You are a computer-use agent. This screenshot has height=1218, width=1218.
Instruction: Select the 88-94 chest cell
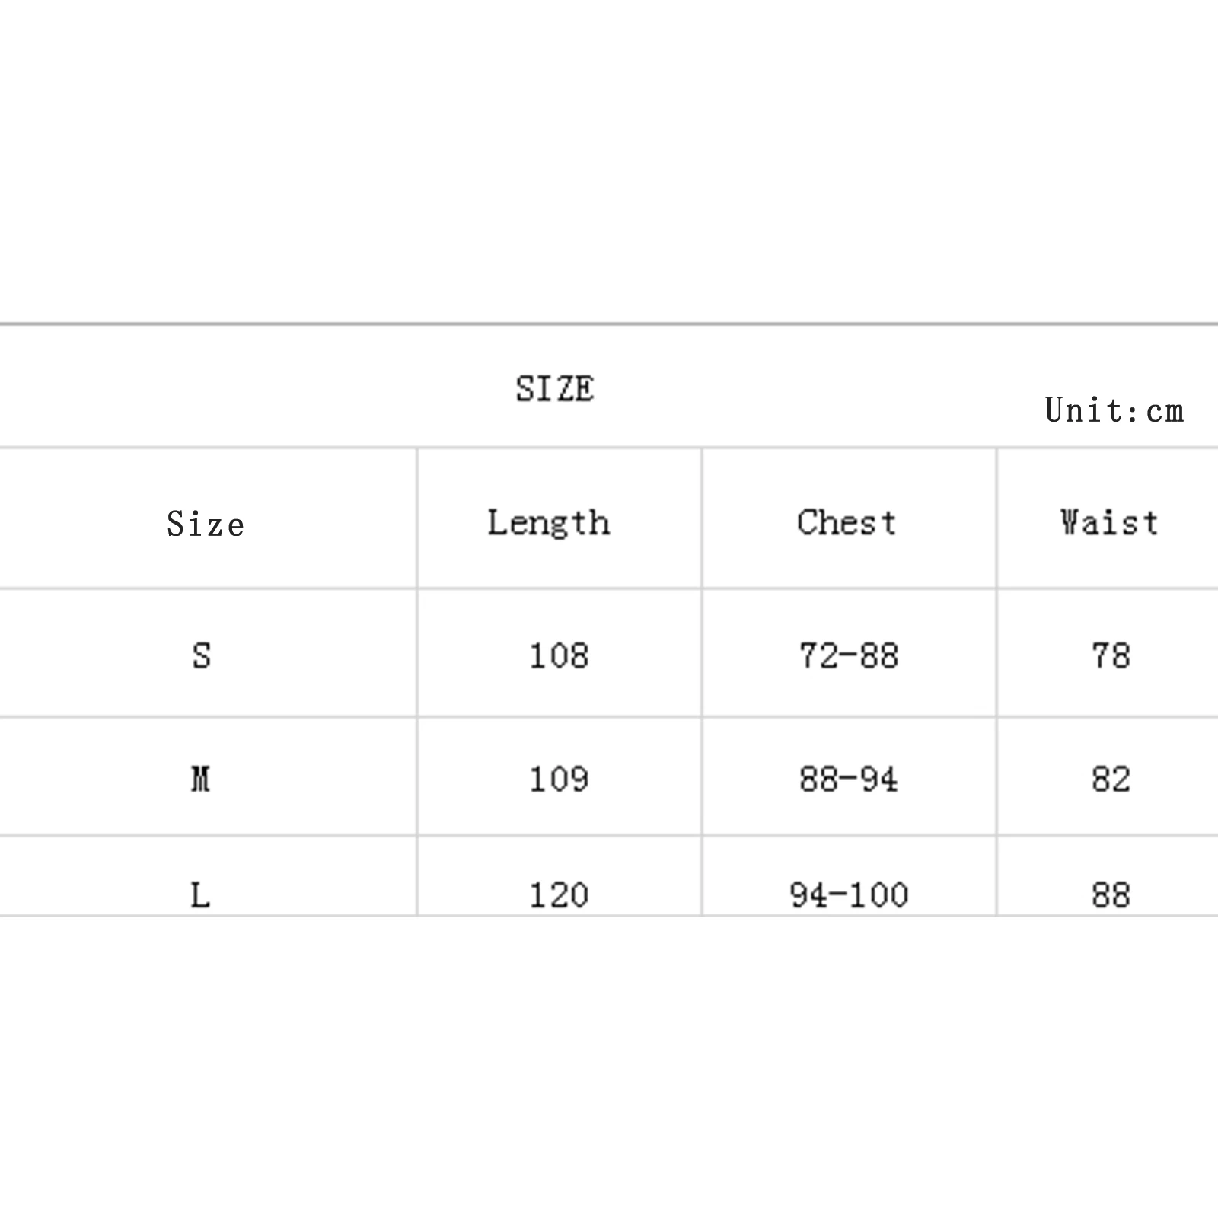click(849, 779)
